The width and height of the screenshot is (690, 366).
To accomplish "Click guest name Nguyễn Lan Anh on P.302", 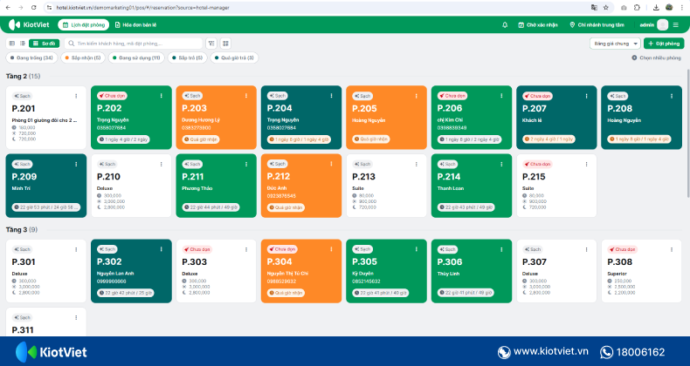I will 115,274.
